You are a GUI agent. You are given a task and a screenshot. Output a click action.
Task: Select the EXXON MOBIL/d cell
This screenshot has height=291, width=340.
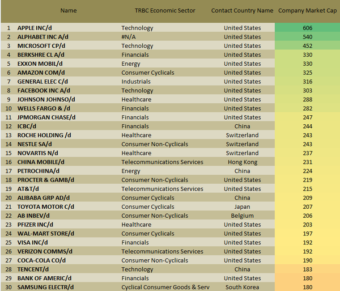pyautogui.click(x=40, y=64)
